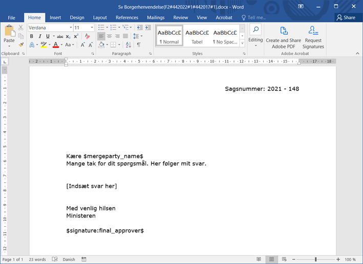363x264 pixels.
Task: Click the Share button
Action: tap(346, 17)
